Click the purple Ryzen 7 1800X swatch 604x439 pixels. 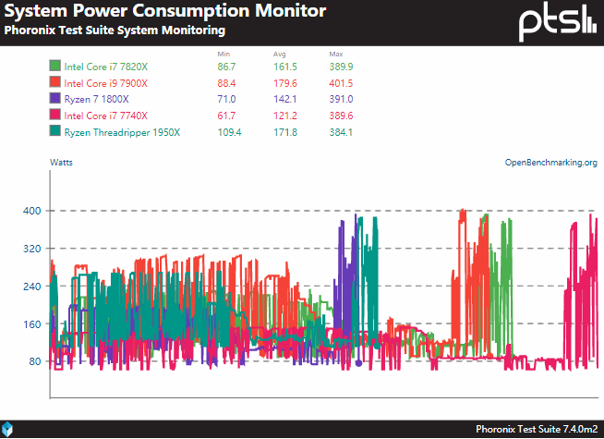click(55, 98)
